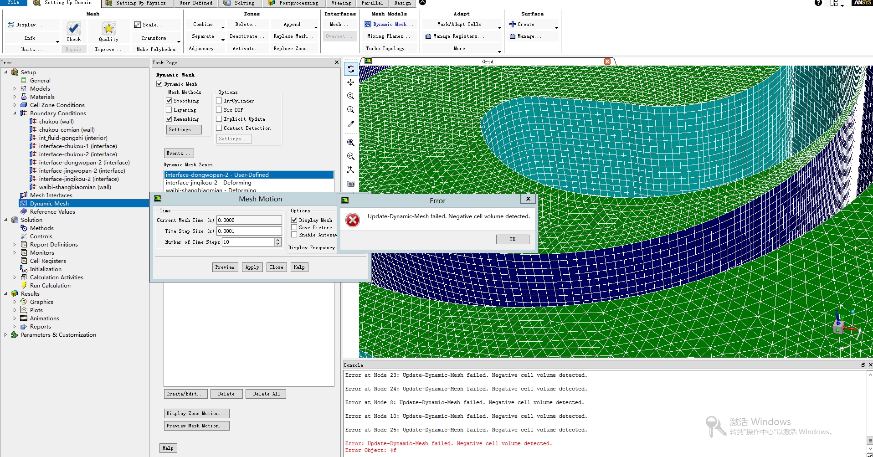Expand the Models tree node
Screen dimensions: 873x457
[x=15, y=89]
